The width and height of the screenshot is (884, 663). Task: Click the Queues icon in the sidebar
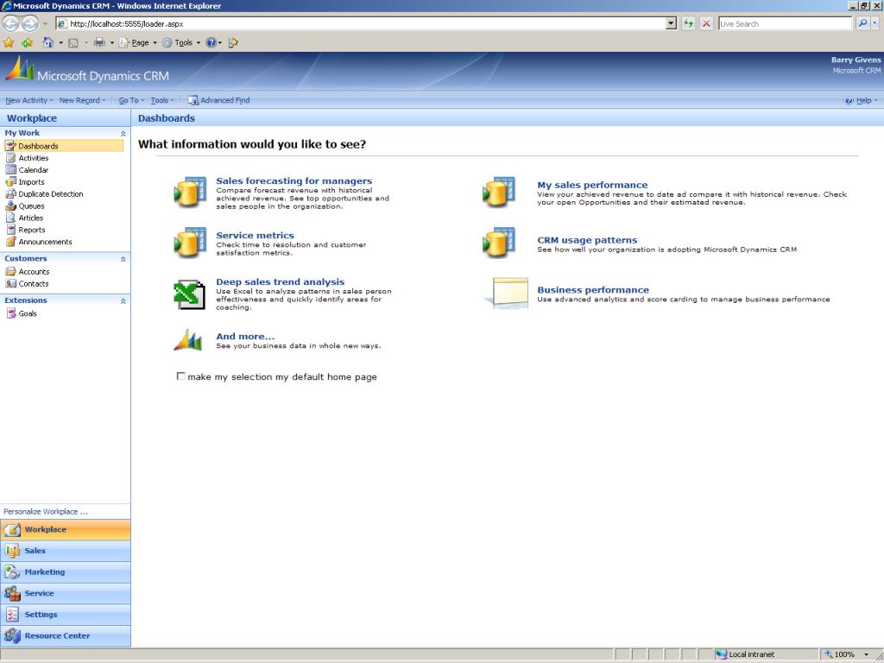click(10, 205)
